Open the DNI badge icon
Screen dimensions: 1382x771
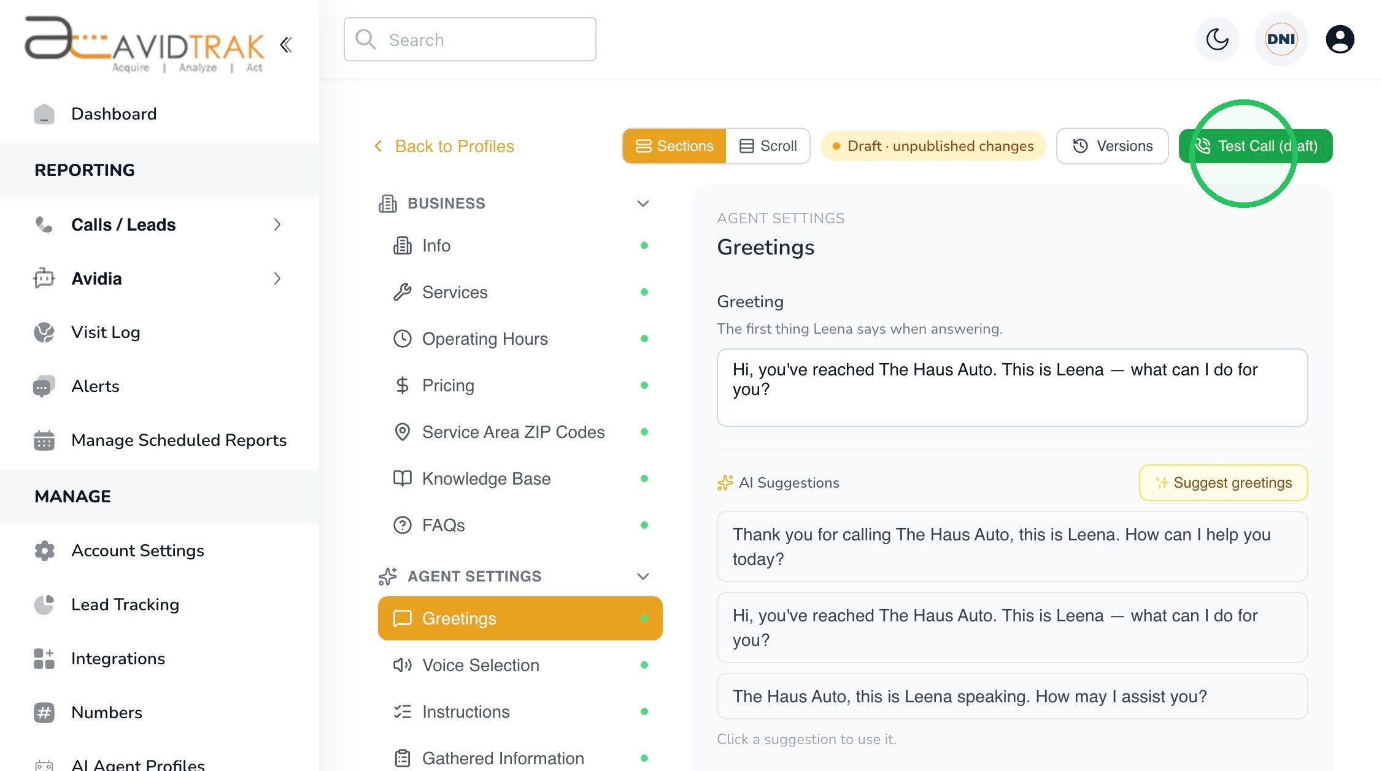pyautogui.click(x=1281, y=39)
